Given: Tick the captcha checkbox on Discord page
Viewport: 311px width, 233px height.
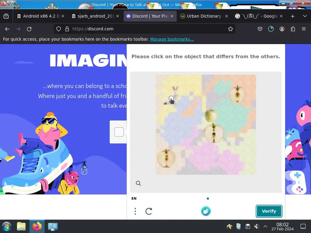Looking at the screenshot, I should click(x=119, y=132).
